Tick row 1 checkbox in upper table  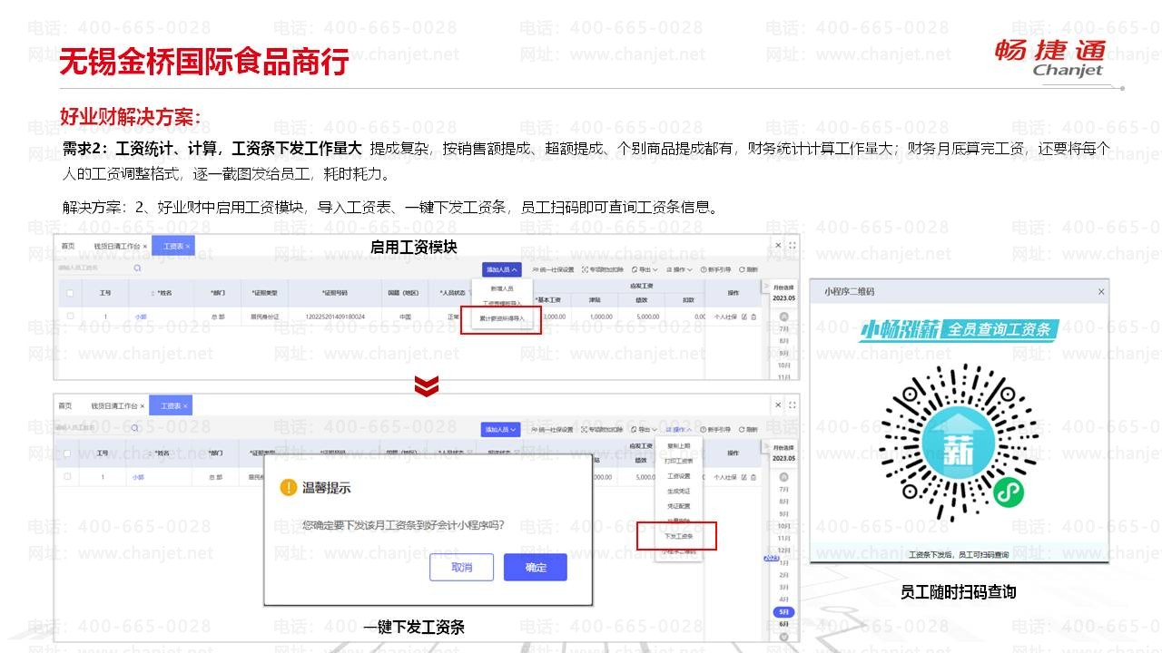tap(70, 317)
